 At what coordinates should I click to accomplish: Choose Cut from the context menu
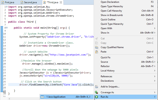pos(126,38)
